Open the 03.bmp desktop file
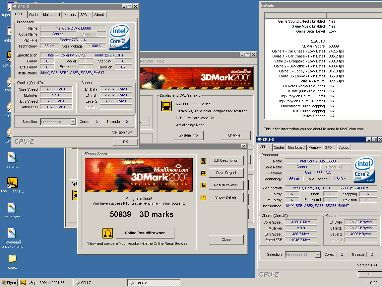The image size is (382, 287). pyautogui.click(x=12, y=160)
